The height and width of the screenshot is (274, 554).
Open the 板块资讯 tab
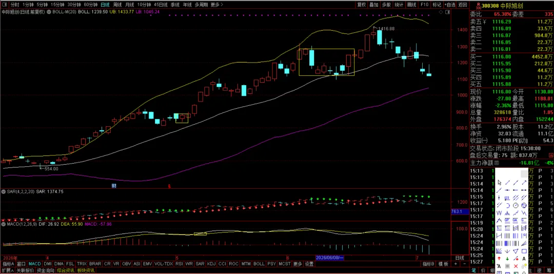(86, 270)
